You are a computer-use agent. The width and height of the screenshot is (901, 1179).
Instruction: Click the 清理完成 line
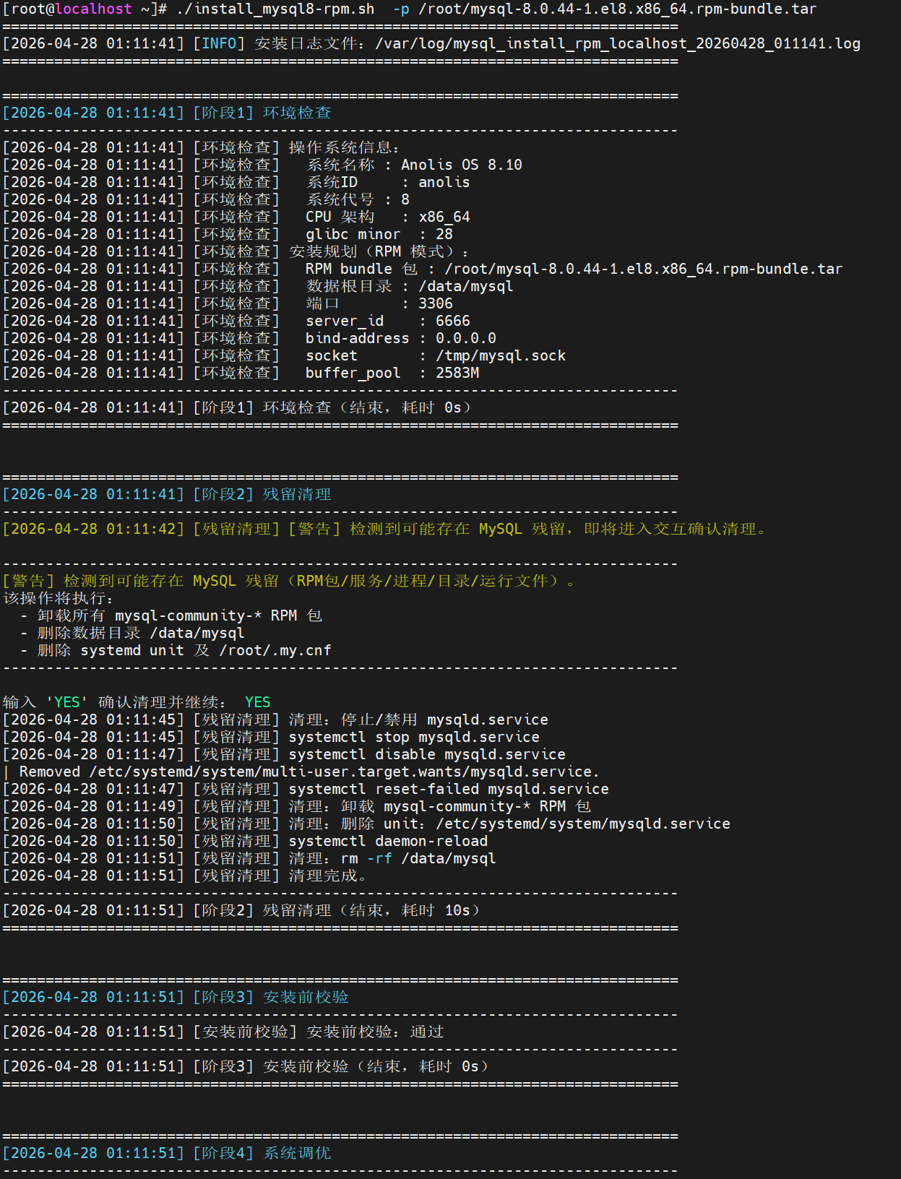pos(186,876)
